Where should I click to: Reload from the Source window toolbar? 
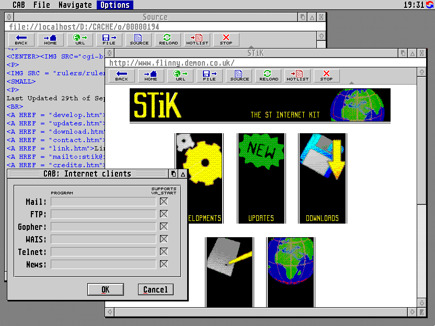[x=168, y=40]
